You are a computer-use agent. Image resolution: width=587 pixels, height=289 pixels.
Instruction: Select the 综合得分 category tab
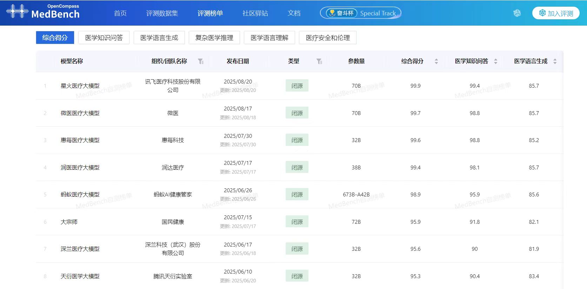[x=55, y=38]
